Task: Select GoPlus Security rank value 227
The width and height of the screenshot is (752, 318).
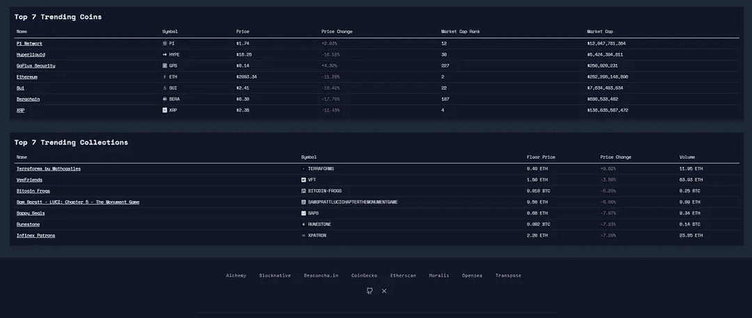Action: tap(445, 65)
